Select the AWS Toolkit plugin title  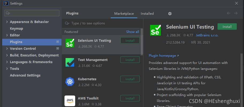[x=88, y=98]
